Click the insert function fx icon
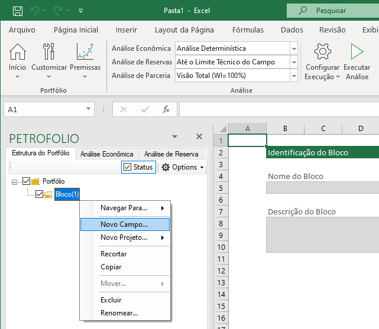The height and width of the screenshot is (329, 379). [166, 109]
